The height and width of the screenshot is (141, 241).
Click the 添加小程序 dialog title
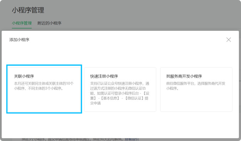(19, 40)
